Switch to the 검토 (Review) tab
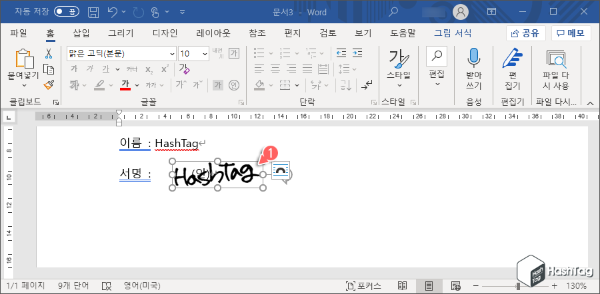This screenshot has width=600, height=294. 328,33
